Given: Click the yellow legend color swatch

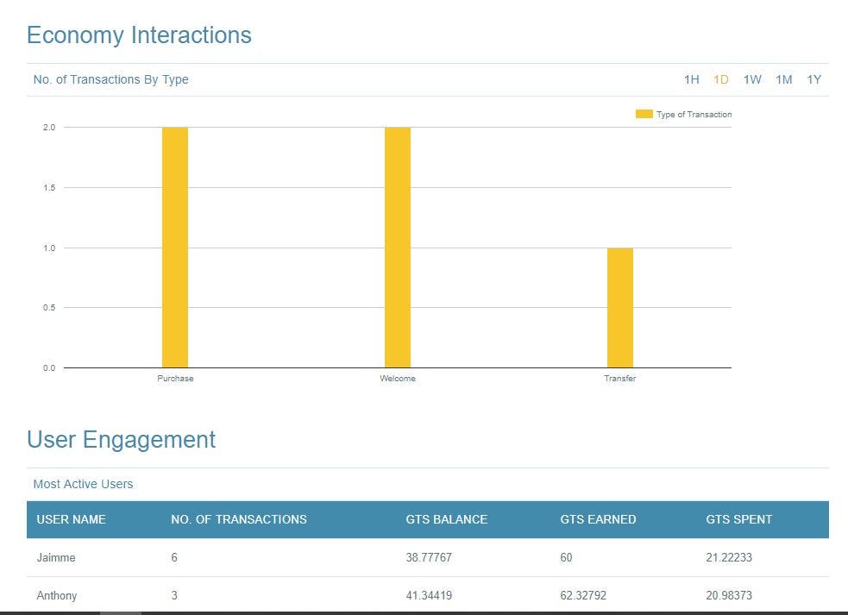Looking at the screenshot, I should coord(643,114).
